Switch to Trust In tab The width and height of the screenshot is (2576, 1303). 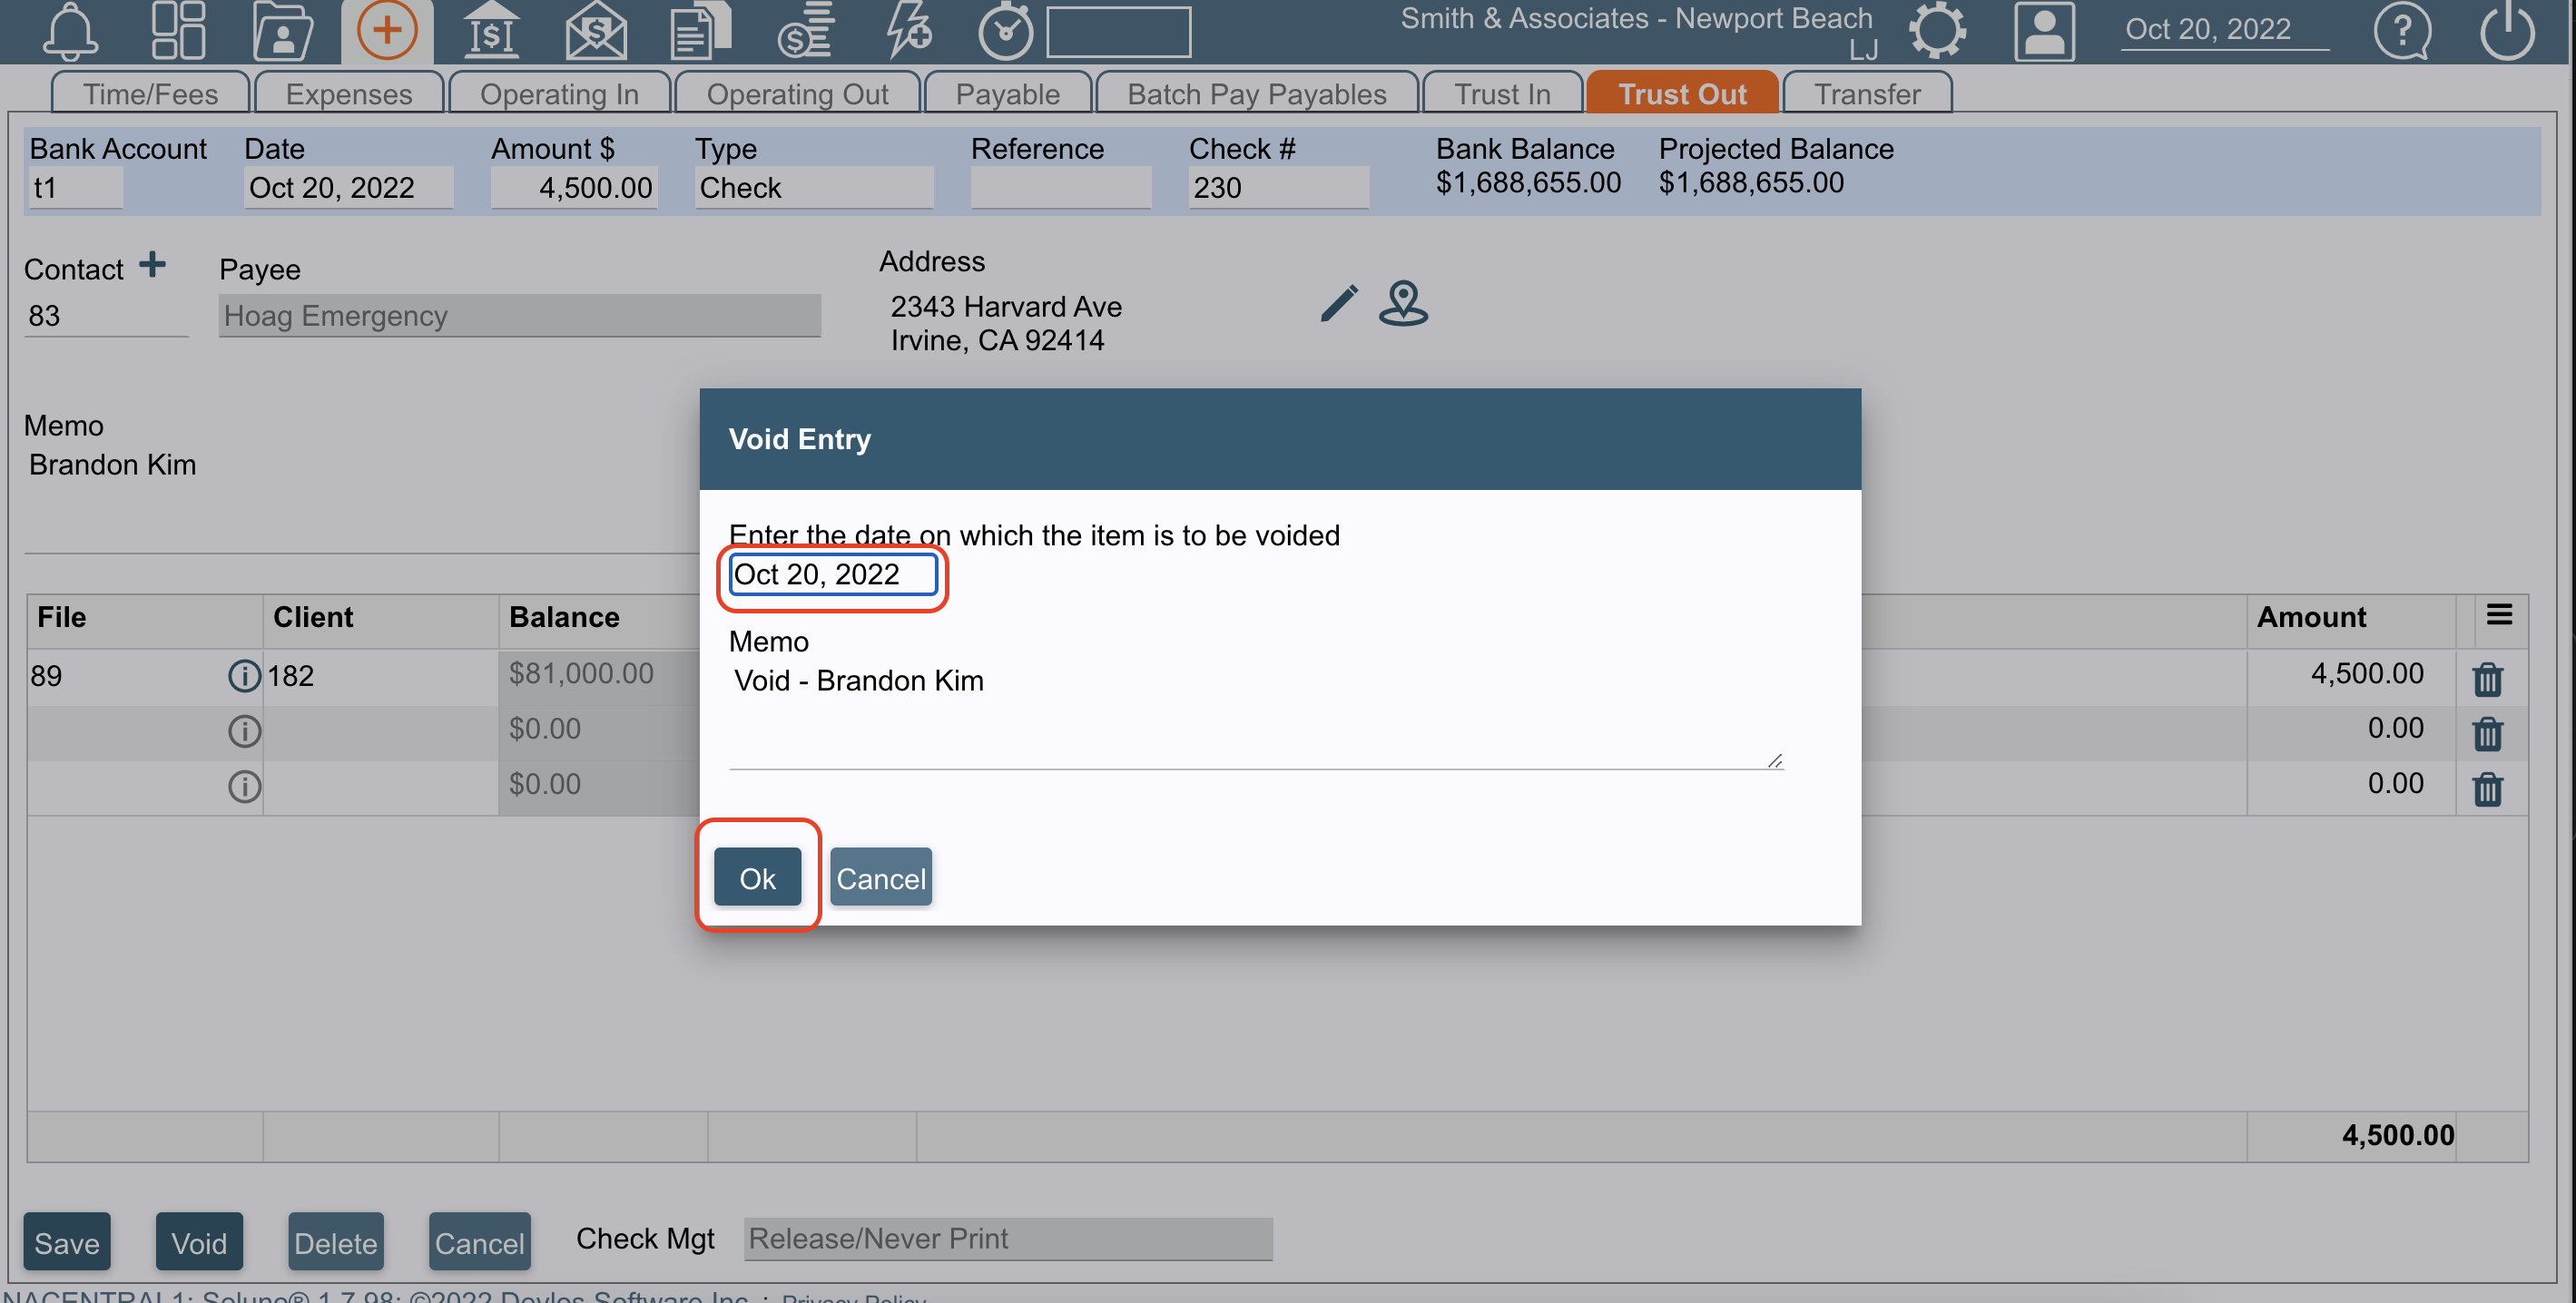pos(1502,93)
